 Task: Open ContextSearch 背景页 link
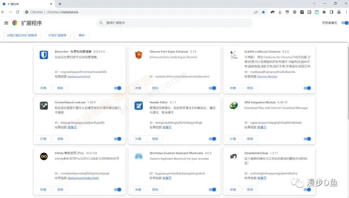pos(72,127)
